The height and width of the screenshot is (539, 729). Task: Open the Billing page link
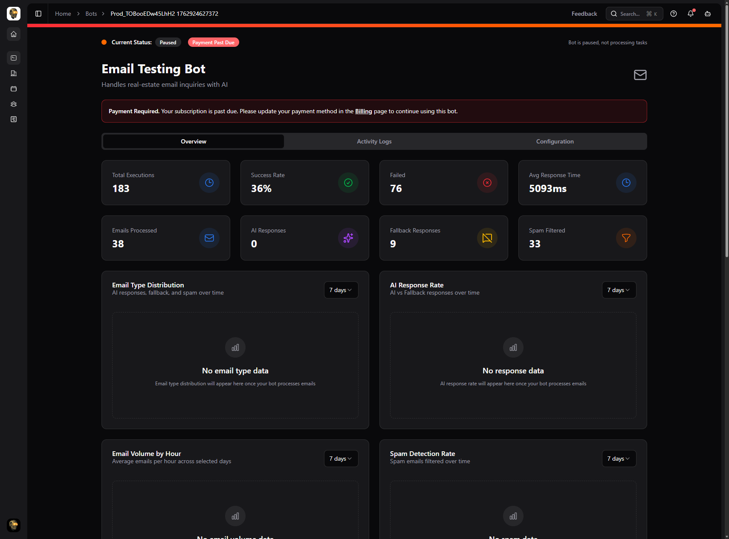point(364,111)
